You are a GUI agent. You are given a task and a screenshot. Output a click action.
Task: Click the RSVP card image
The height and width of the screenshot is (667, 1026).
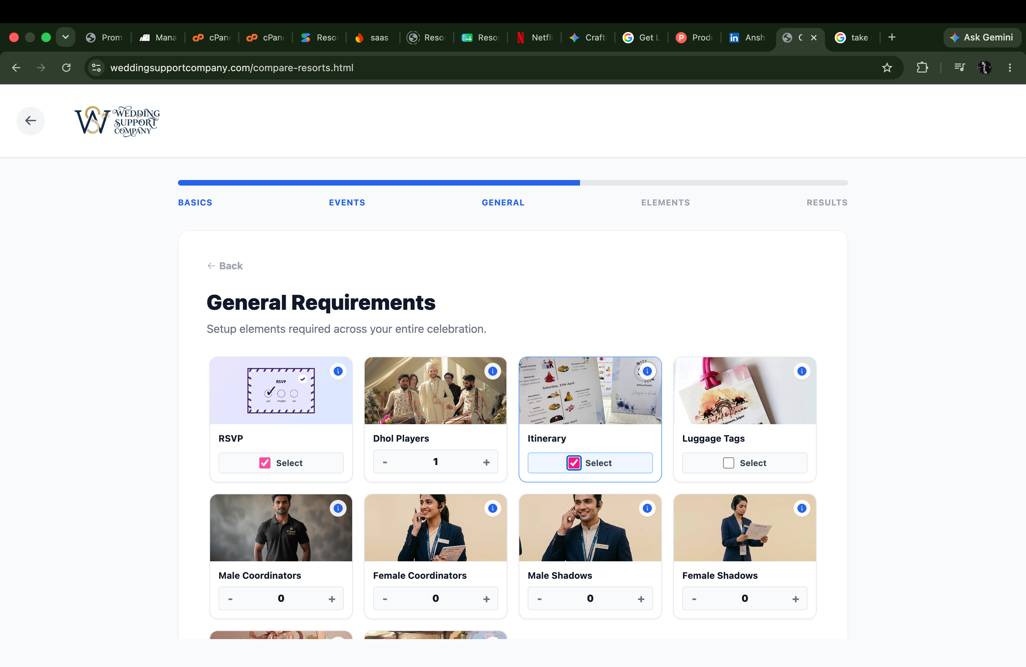(281, 390)
